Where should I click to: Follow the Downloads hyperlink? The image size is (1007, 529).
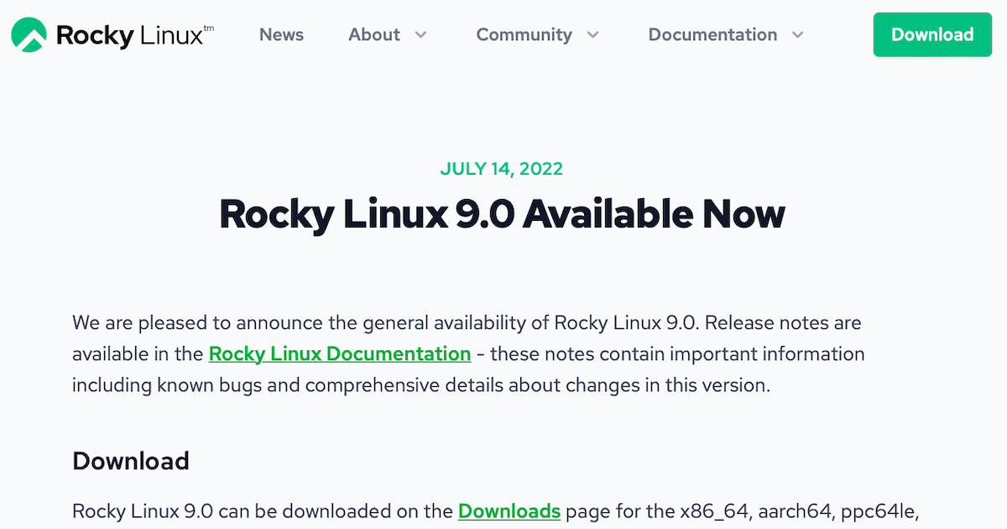click(509, 511)
